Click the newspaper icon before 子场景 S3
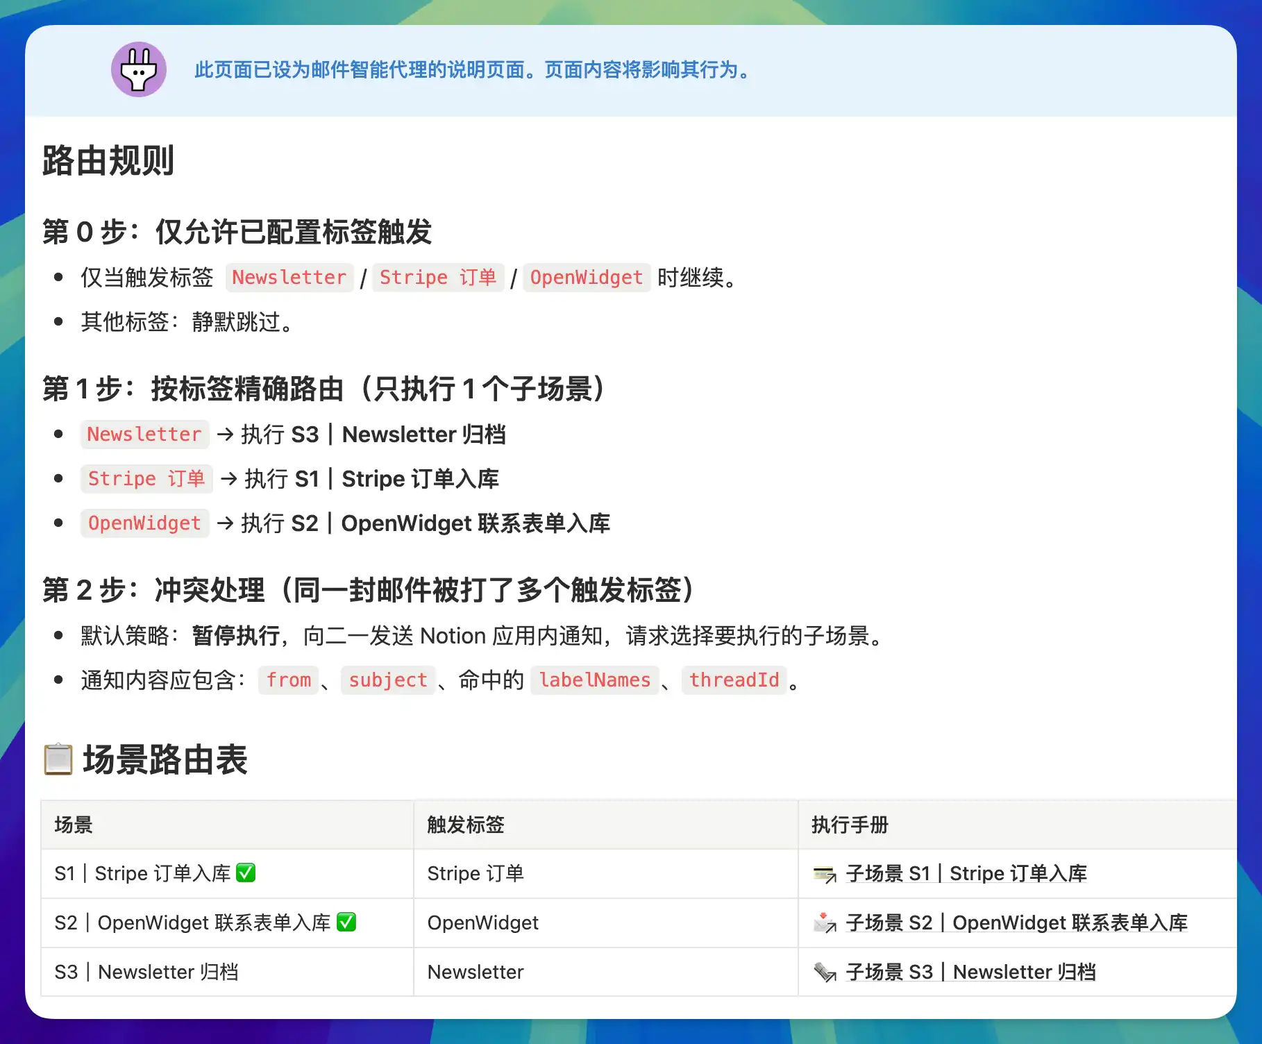 825,972
